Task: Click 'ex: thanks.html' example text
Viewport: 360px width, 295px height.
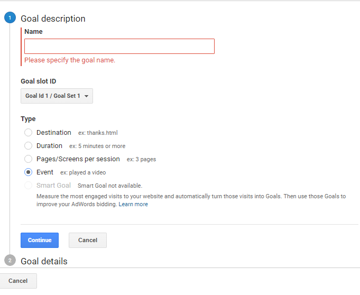Action: [x=98, y=133]
